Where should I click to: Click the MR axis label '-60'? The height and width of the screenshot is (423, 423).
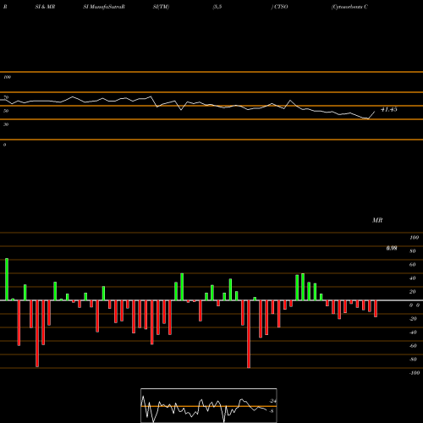(413, 346)
